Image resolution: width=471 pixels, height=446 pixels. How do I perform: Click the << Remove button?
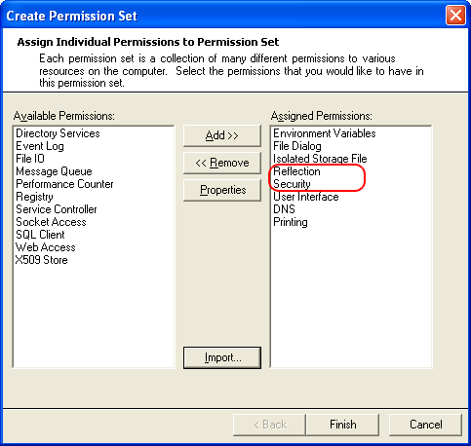[222, 163]
